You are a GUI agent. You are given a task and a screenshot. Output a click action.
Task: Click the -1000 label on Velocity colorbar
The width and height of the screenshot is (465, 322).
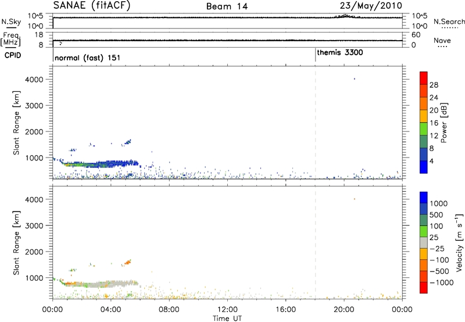442,282
